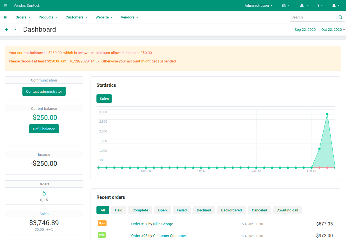Open the date range Sep 22 – Oct 22 selector
The image size is (346, 240).
[x=320, y=30]
